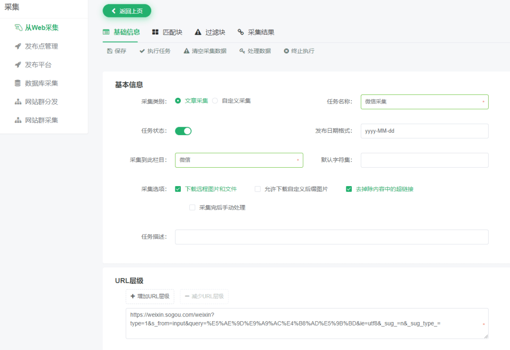Image resolution: width=510 pixels, height=350 pixels.
Task: Click the 终止执行 button
Action: pos(299,51)
